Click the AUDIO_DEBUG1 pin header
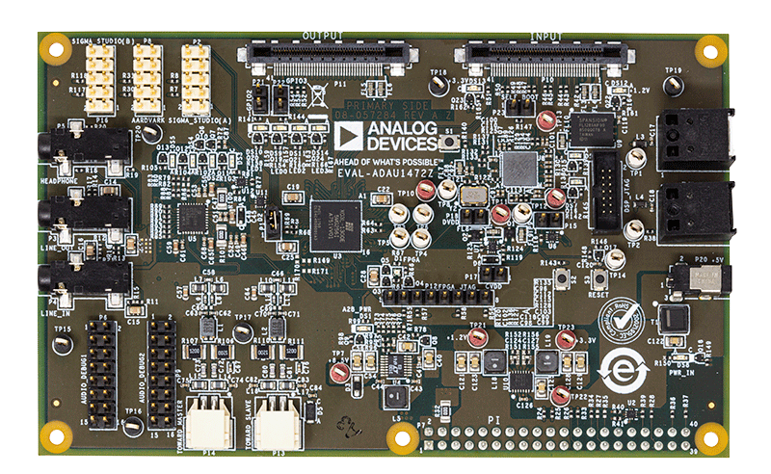Image resolution: width=771 pixels, height=474 pixels. click(x=103, y=374)
